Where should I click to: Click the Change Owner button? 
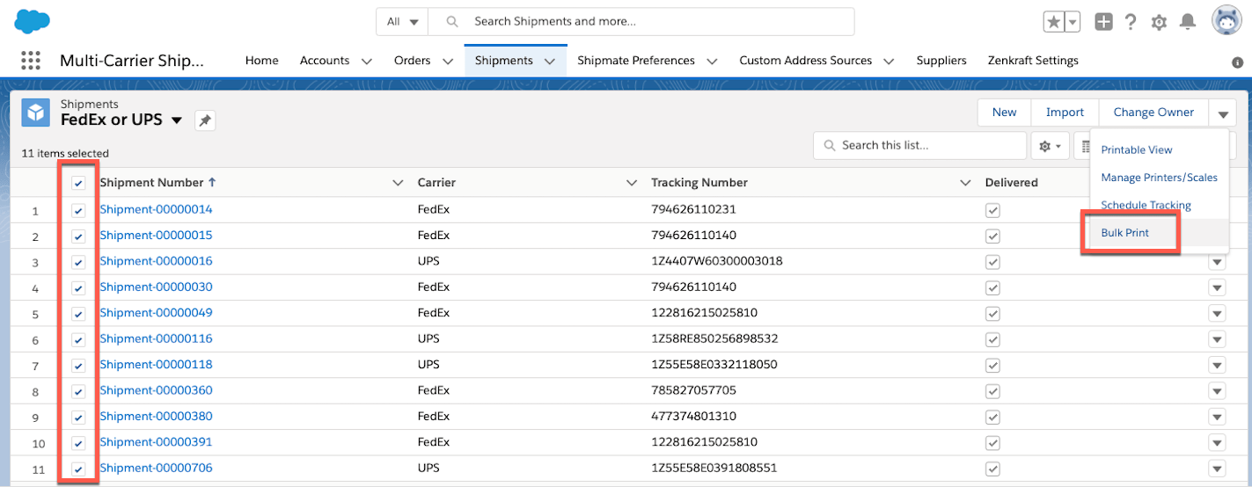coord(1153,112)
